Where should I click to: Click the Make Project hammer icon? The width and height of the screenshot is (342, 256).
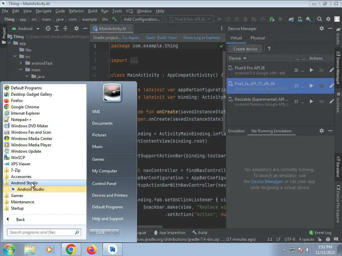[x=114, y=19]
